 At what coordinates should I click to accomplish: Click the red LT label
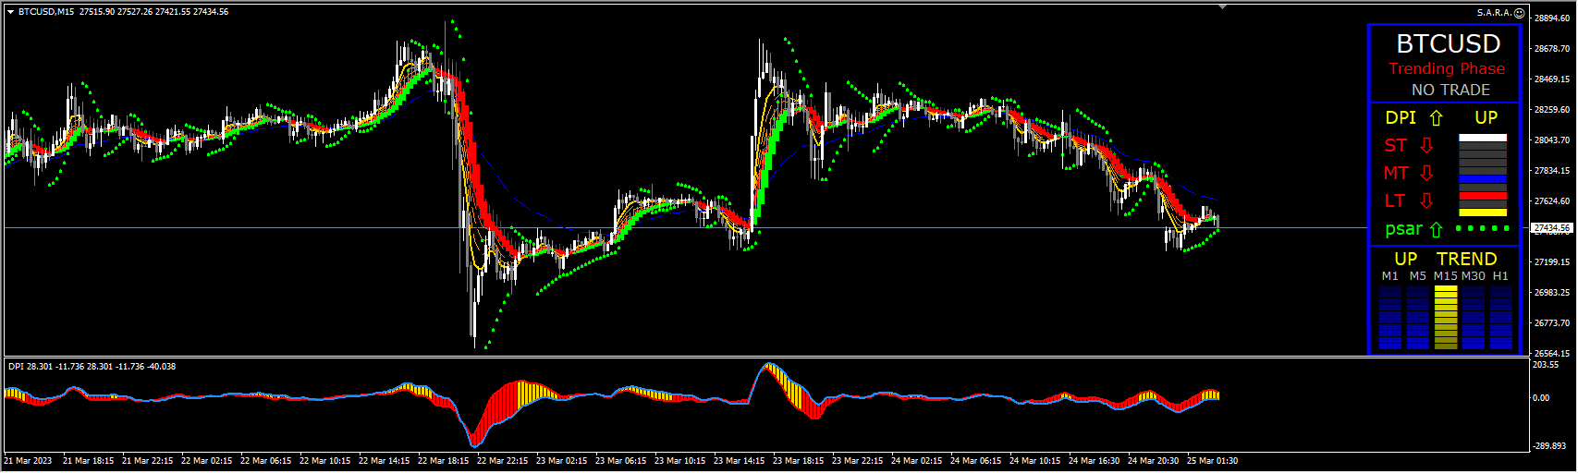click(x=1395, y=200)
